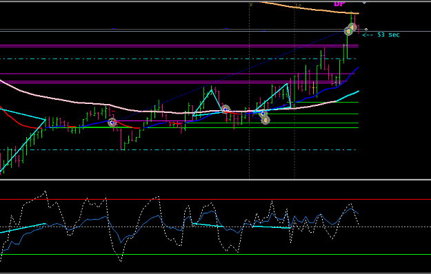Select the white dotted midline in the oscillator pane
Viewport: 431px width, 274px height.
[x=215, y=226]
